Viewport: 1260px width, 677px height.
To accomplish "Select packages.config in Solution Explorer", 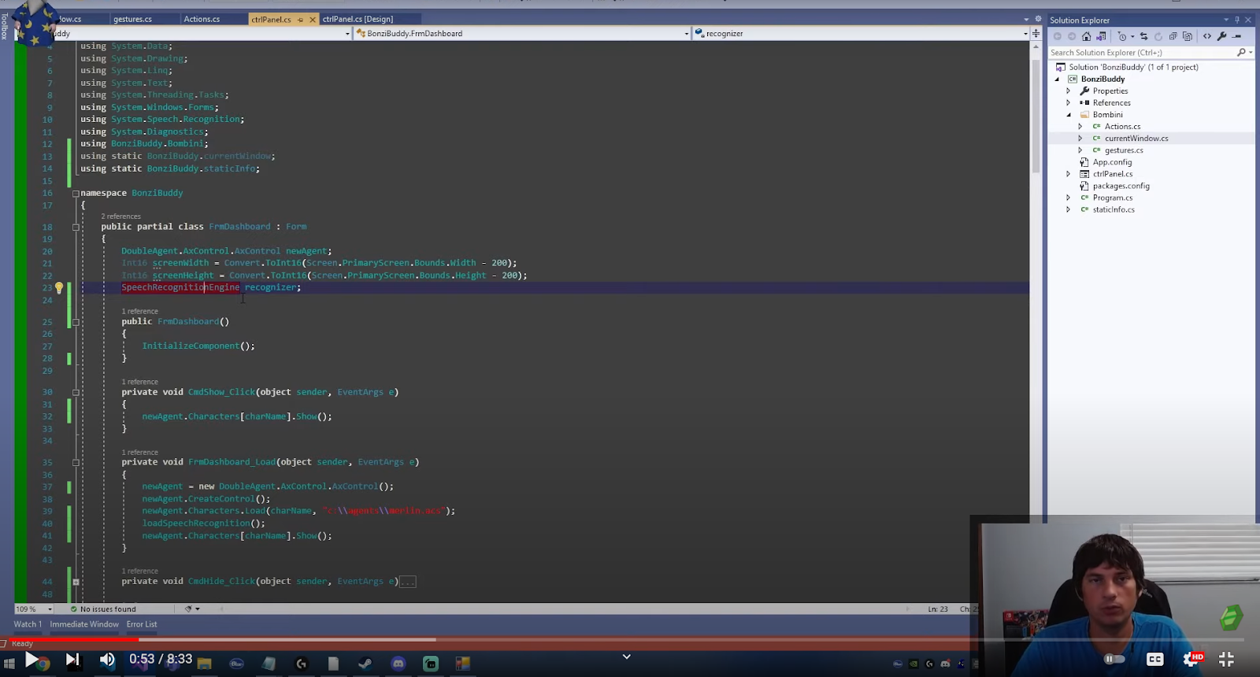I will point(1121,186).
